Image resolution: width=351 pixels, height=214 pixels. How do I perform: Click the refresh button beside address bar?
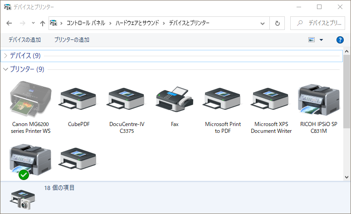(278, 23)
